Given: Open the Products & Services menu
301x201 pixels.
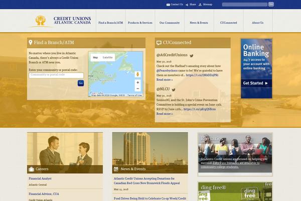Looking at the screenshot, I should pyautogui.click(x=140, y=23).
